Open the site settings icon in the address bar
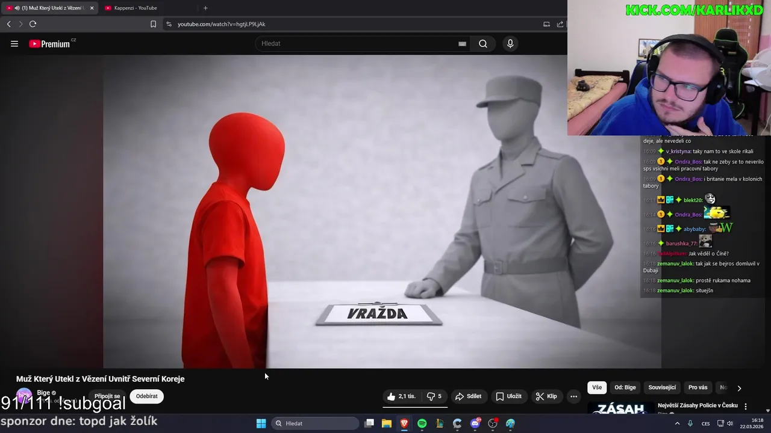This screenshot has height=433, width=771. pyautogui.click(x=169, y=24)
